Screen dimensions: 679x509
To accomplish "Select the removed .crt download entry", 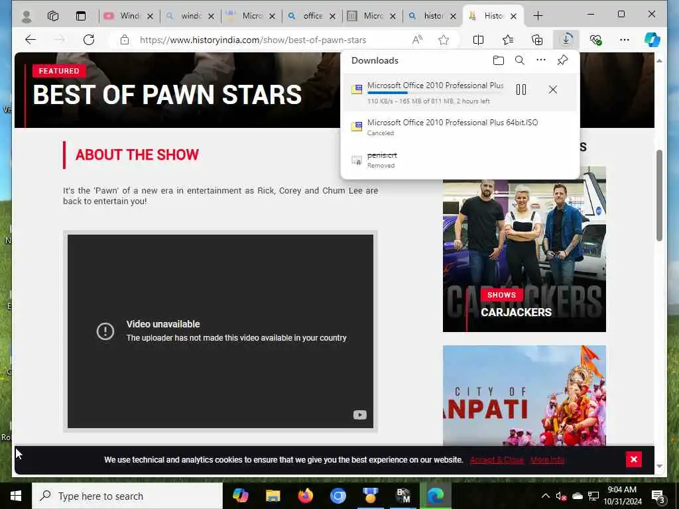I will pos(460,160).
